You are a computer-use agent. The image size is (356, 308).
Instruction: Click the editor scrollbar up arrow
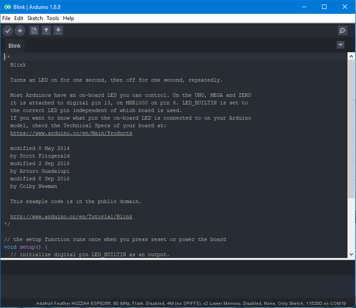pyautogui.click(x=351, y=56)
